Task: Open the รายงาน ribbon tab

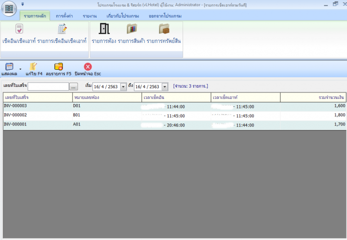Action: (x=90, y=16)
